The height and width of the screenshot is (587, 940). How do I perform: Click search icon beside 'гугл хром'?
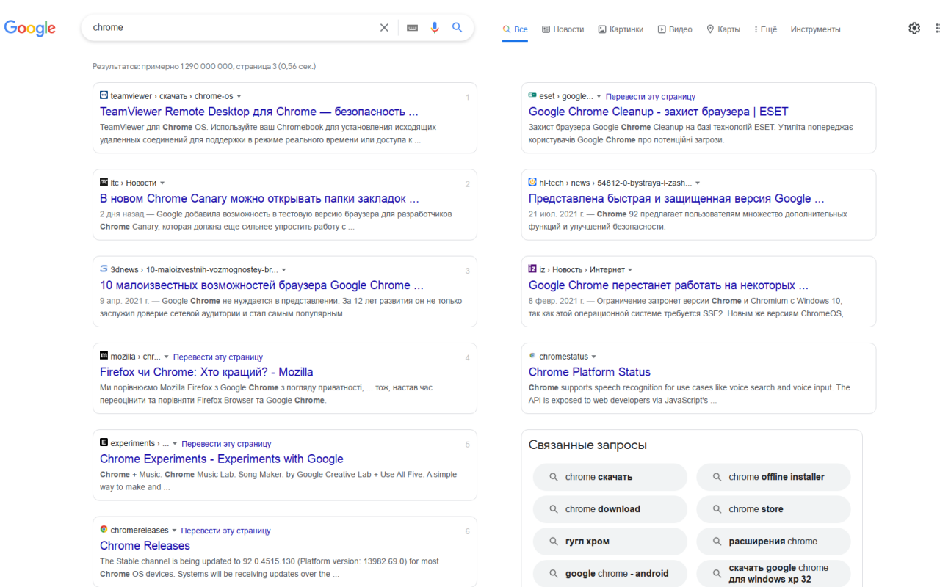(554, 542)
